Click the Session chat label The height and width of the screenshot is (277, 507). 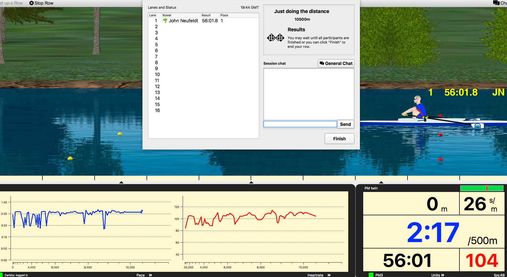coord(275,63)
